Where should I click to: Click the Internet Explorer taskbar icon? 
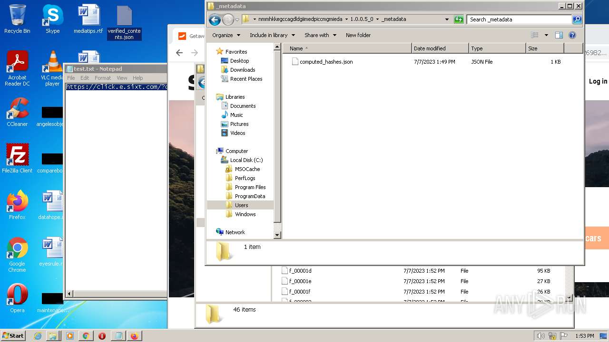pos(38,336)
